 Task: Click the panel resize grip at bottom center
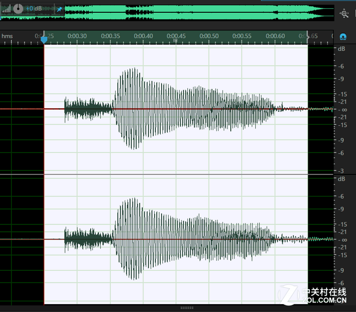[x=187, y=308]
